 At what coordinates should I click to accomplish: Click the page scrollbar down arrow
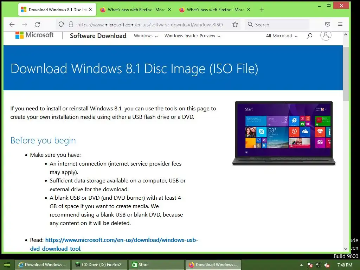(346, 249)
